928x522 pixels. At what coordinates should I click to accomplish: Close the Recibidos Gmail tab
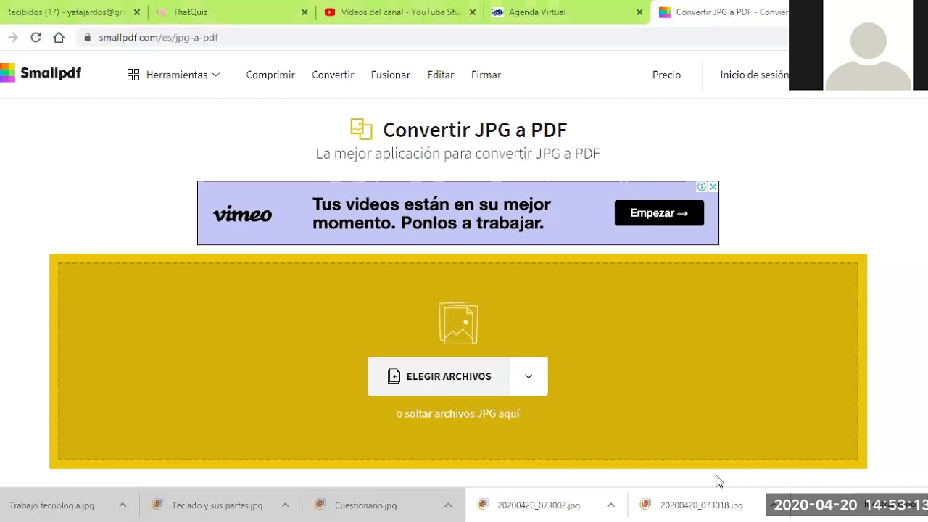(137, 12)
